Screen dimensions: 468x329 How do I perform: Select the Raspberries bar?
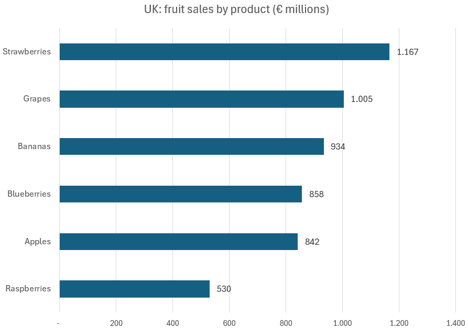click(135, 289)
